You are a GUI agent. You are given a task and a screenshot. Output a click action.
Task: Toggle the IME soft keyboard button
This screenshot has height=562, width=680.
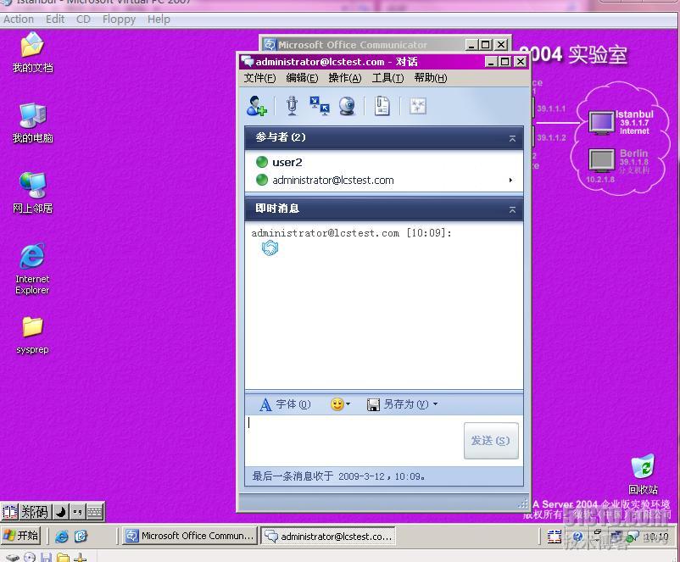95,512
